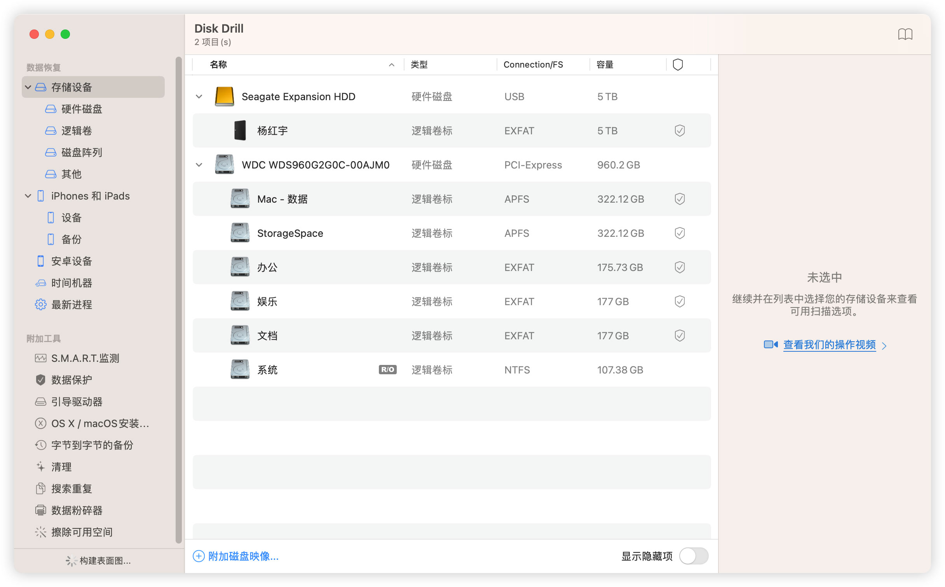The image size is (945, 587).
Task: Click the PCI-Express connection value
Action: click(x=533, y=165)
